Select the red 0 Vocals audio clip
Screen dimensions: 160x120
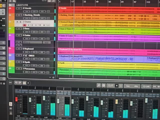click(x=109, y=10)
